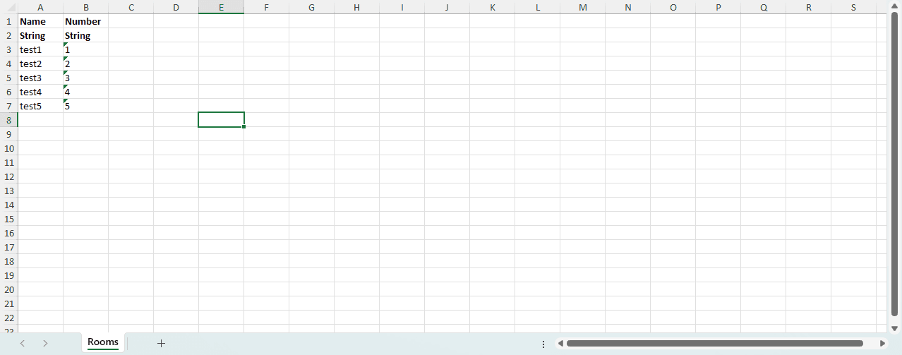The height and width of the screenshot is (355, 902).
Task: Click the cell containing "Name"
Action: [40, 21]
